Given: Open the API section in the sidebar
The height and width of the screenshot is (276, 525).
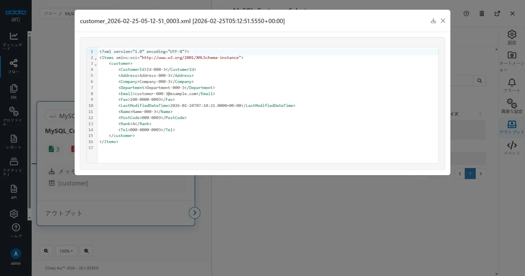Looking at the screenshot, I should pos(14,192).
